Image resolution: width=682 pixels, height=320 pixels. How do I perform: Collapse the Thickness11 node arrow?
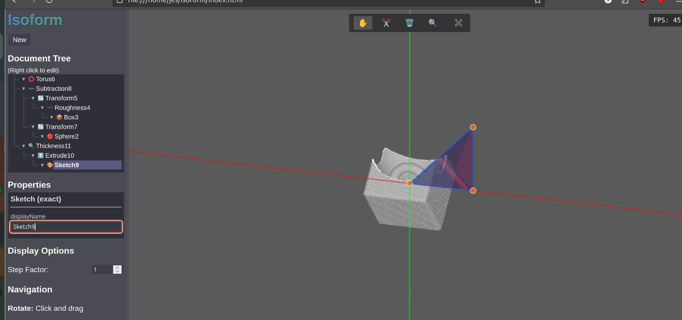click(24, 146)
